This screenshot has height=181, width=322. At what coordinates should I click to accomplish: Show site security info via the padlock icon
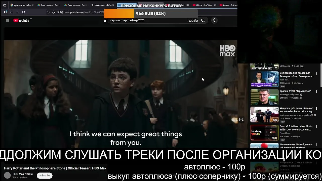[53, 12]
